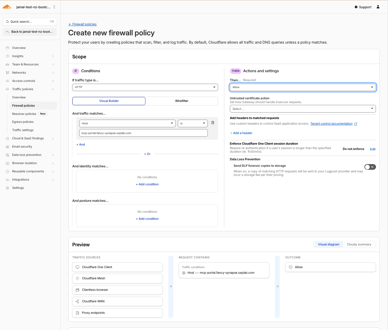Image resolution: width=388 pixels, height=330 pixels.
Task: Click the Cloudflare One Client traffic source card
Action: (117, 267)
